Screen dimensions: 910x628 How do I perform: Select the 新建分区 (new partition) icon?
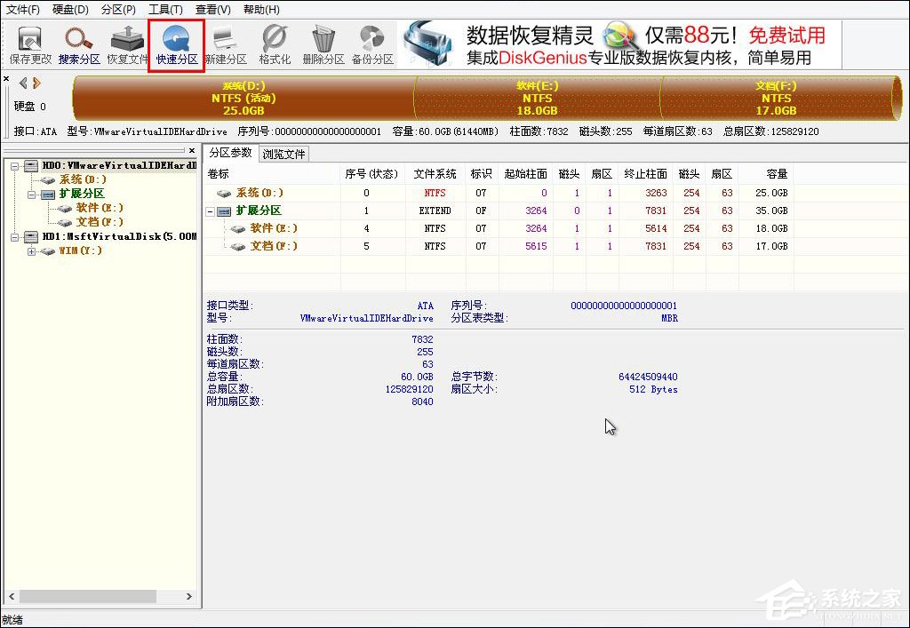[x=225, y=42]
